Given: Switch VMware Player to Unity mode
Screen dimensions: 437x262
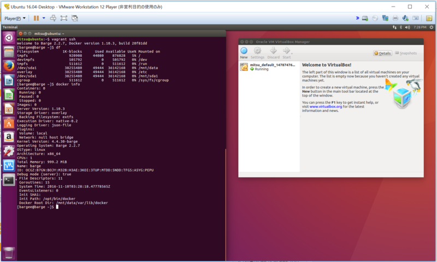Looking at the screenshot, I should tap(75, 18).
